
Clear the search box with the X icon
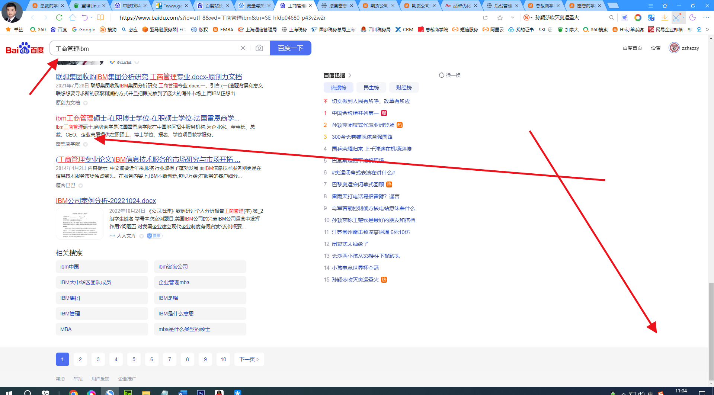point(243,48)
